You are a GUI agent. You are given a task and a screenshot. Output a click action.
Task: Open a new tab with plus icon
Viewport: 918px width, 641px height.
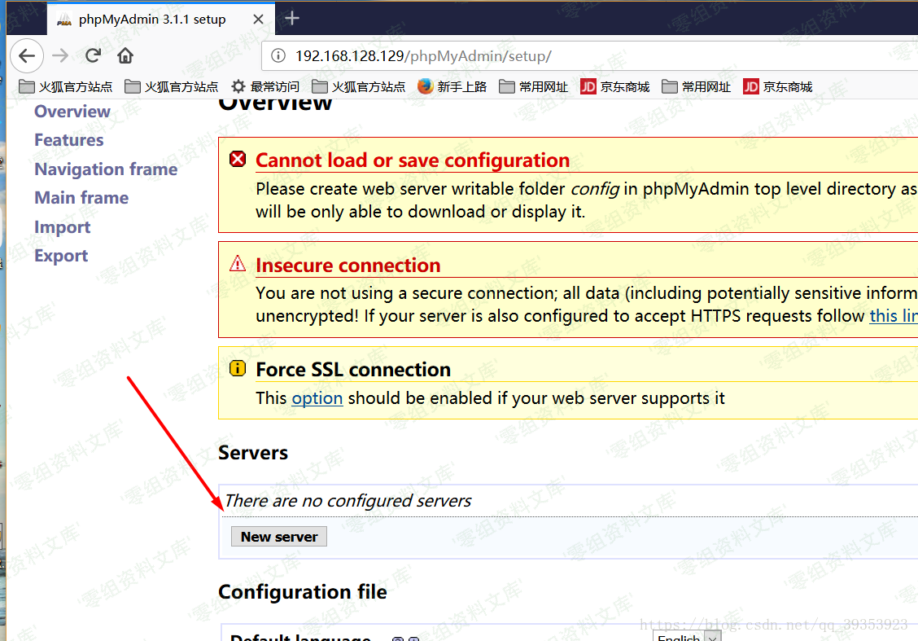tap(292, 18)
